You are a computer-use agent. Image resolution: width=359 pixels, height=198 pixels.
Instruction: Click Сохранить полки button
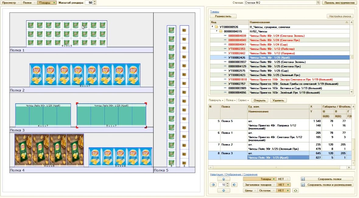coord(327,179)
